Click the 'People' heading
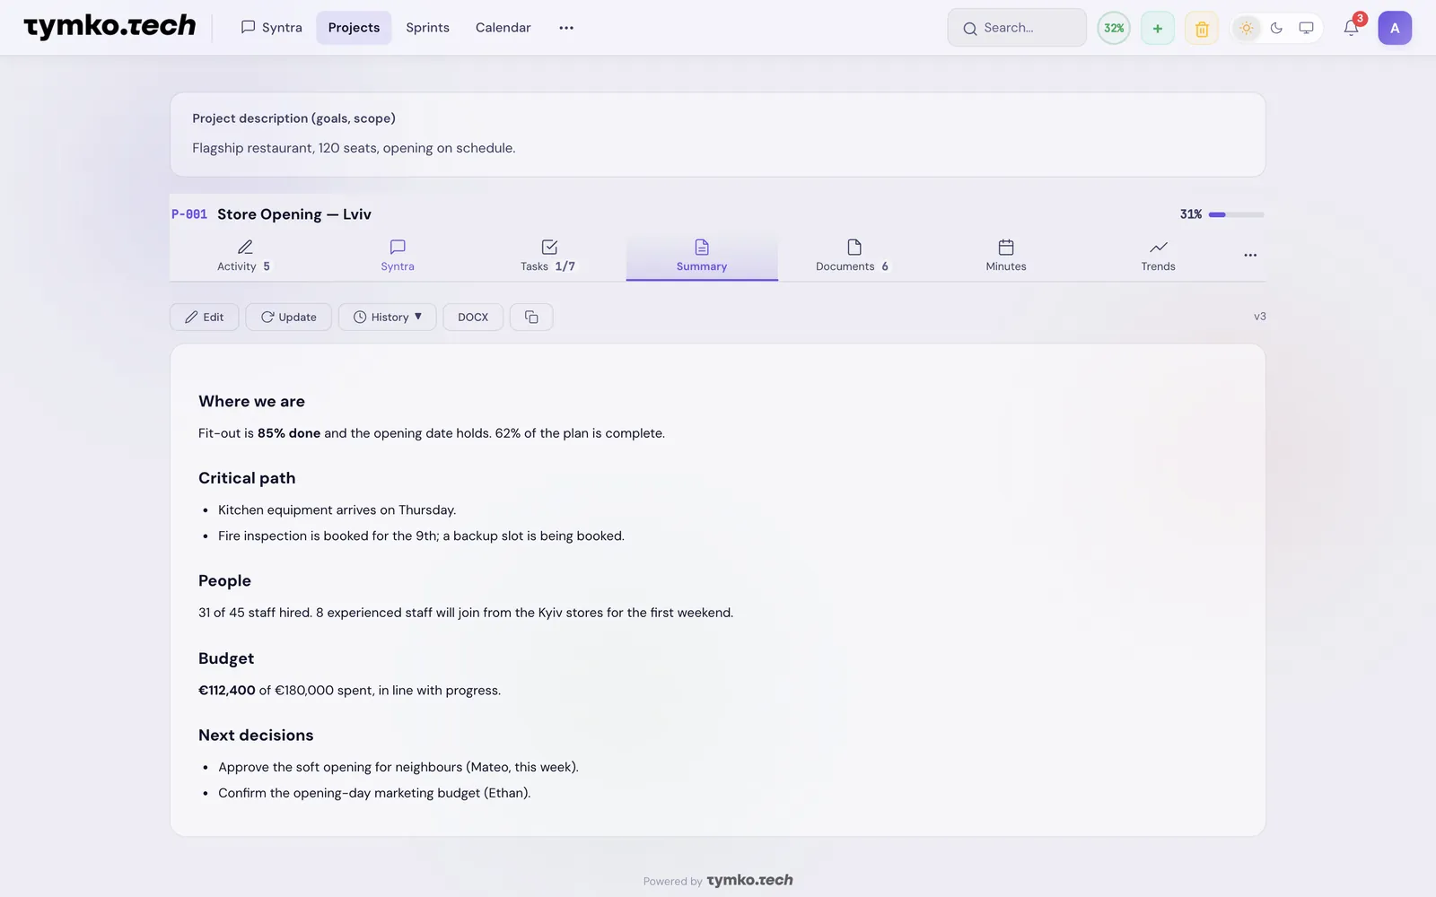Image resolution: width=1436 pixels, height=897 pixels. point(224,580)
